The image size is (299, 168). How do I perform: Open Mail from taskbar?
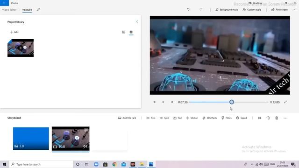tap(123, 164)
